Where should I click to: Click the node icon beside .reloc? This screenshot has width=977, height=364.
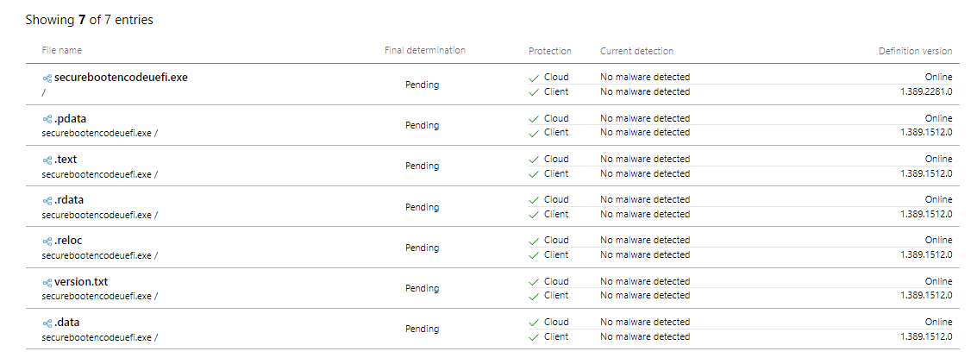pos(47,242)
